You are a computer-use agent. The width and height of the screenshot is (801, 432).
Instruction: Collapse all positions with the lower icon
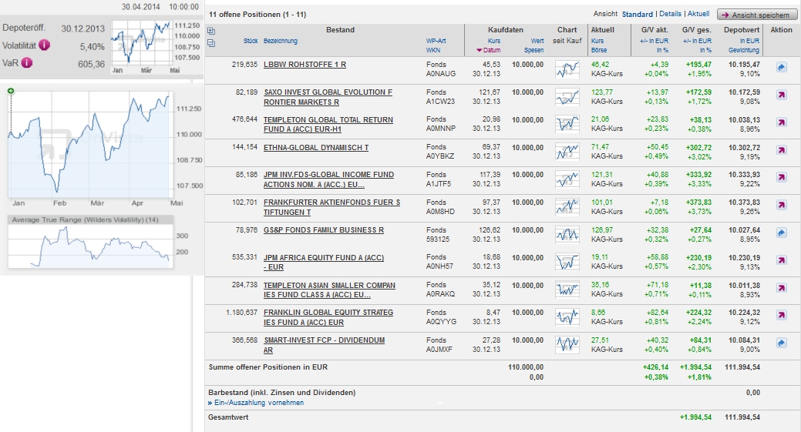212,42
